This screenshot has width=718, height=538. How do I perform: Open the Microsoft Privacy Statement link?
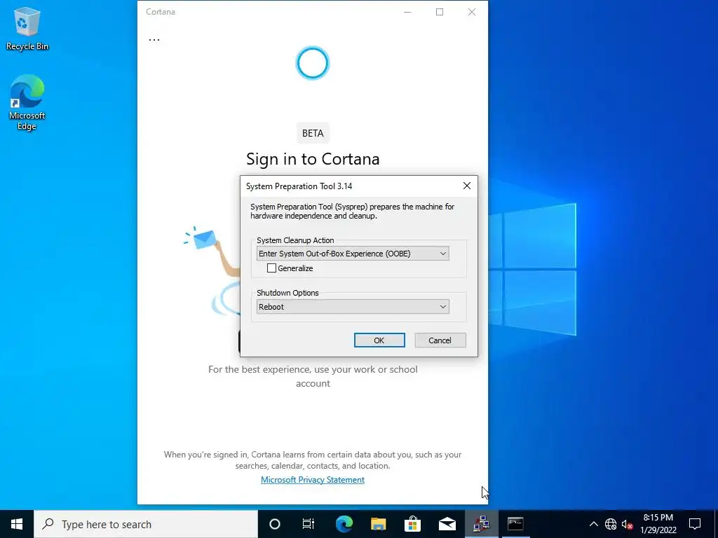pyautogui.click(x=313, y=479)
